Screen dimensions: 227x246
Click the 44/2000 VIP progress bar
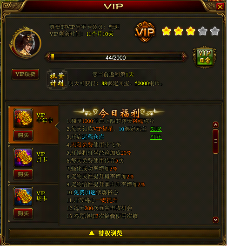(x=116, y=57)
